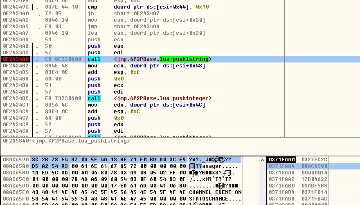Select opcode bytes E8 8E230600
The image size is (360, 205).
click(x=63, y=59)
